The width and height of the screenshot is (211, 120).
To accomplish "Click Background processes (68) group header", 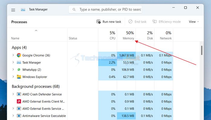I will coord(36,86).
